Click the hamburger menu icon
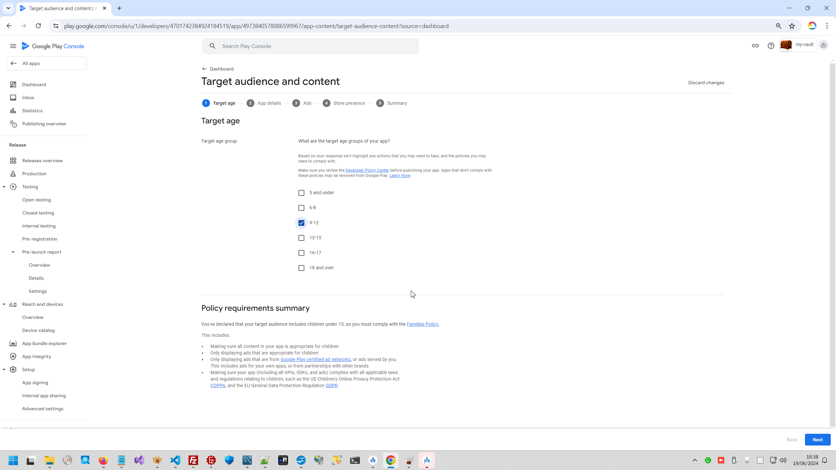836x470 pixels. [13, 46]
